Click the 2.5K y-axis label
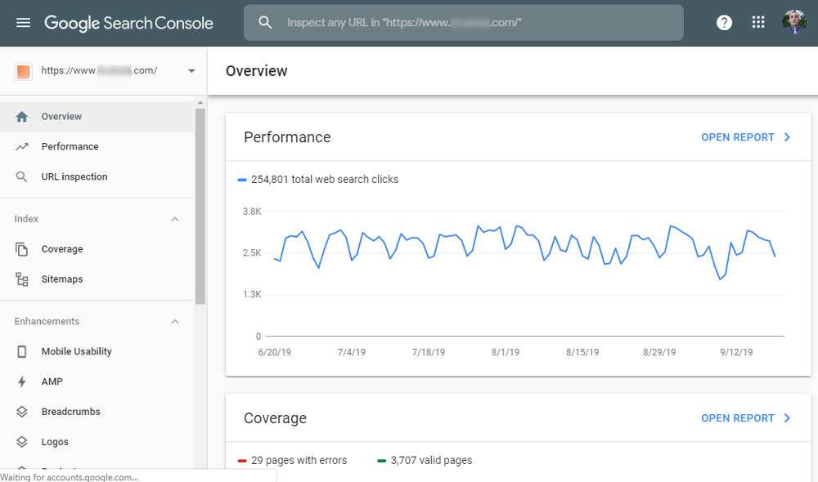This screenshot has width=818, height=482. [x=251, y=252]
